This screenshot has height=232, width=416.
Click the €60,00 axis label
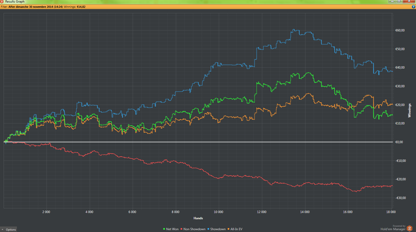pyautogui.click(x=400, y=30)
